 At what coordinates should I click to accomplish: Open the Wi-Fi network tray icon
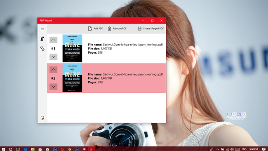[x=227, y=149]
